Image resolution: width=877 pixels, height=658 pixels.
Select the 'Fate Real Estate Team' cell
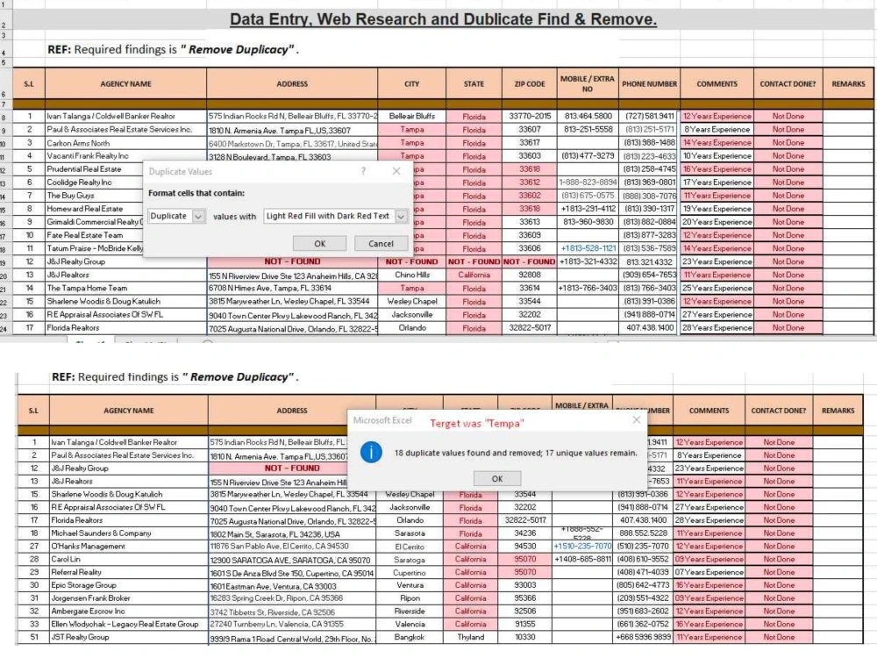point(94,235)
